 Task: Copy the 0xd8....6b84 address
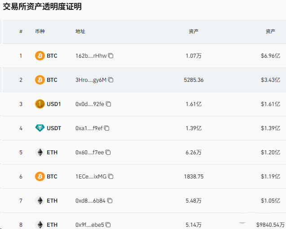110,201
